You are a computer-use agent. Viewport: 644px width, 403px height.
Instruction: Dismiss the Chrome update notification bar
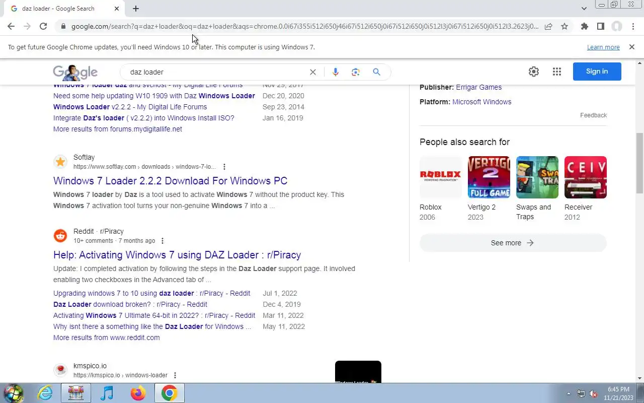tap(632, 47)
